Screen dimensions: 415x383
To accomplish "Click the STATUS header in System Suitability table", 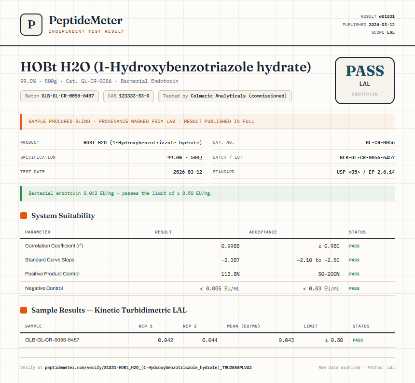I will [357, 232].
